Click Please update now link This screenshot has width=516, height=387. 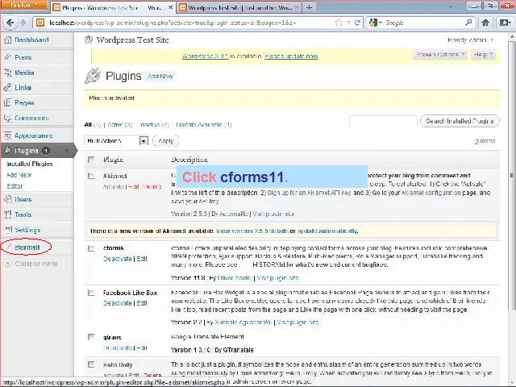291,56
